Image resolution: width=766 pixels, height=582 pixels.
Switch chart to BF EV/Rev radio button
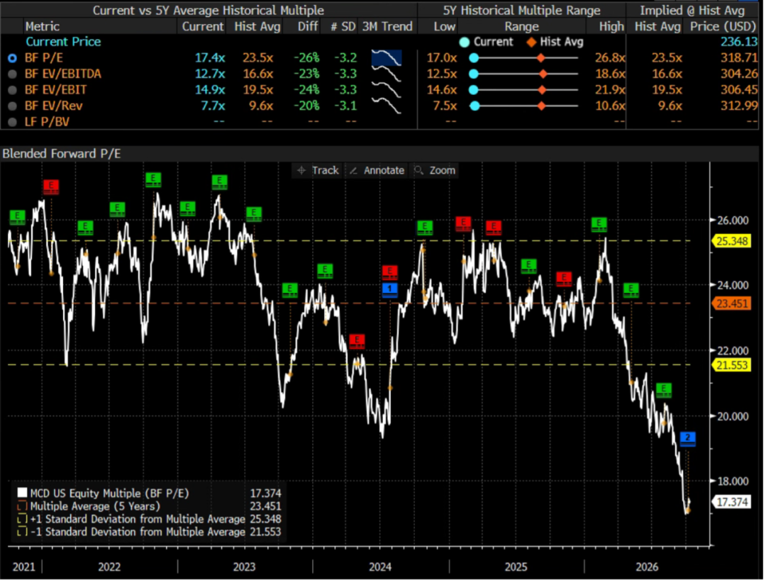point(12,106)
